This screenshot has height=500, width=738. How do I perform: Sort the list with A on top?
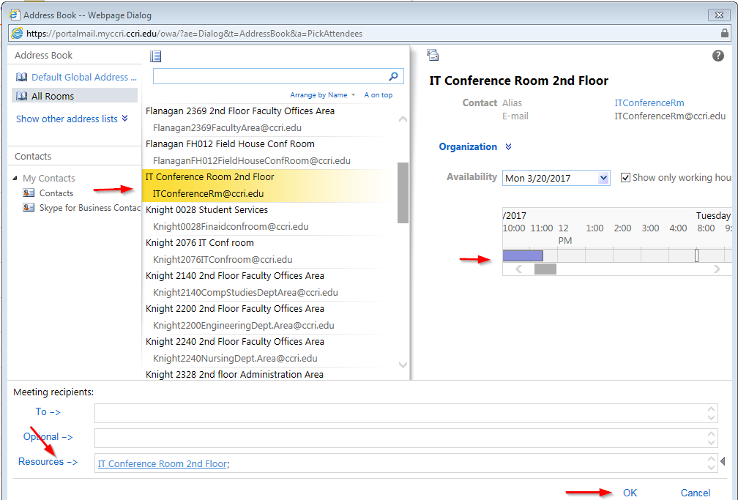[x=378, y=94]
